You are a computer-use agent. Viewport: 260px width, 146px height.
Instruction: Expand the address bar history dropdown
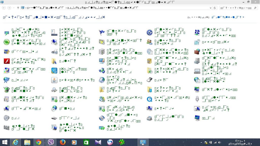pyautogui.click(x=210, y=8)
